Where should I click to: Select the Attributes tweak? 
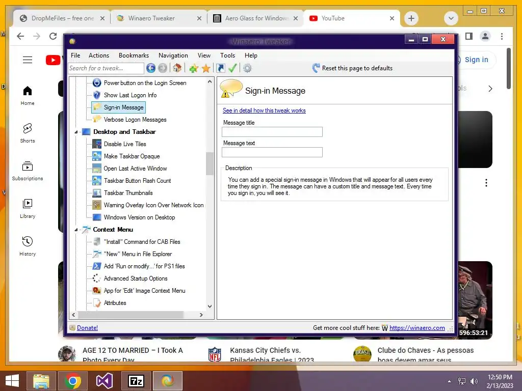coord(115,303)
